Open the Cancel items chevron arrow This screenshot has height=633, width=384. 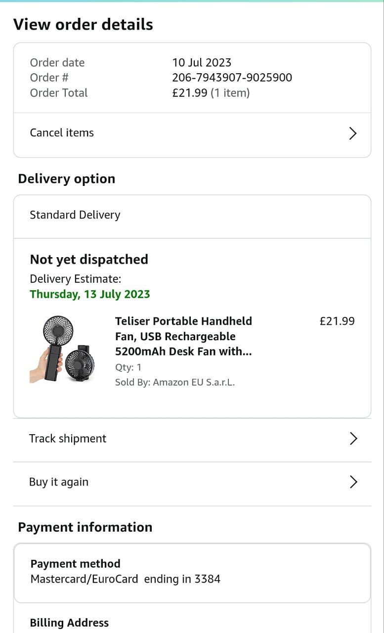pyautogui.click(x=353, y=134)
